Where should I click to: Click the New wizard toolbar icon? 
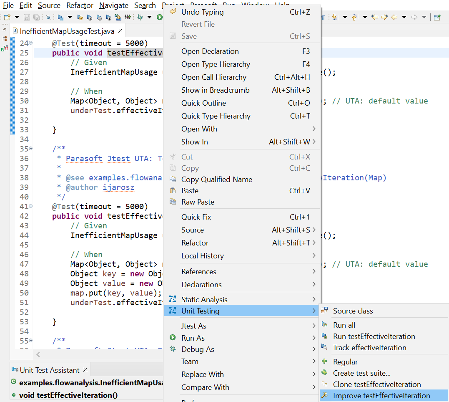click(x=8, y=17)
